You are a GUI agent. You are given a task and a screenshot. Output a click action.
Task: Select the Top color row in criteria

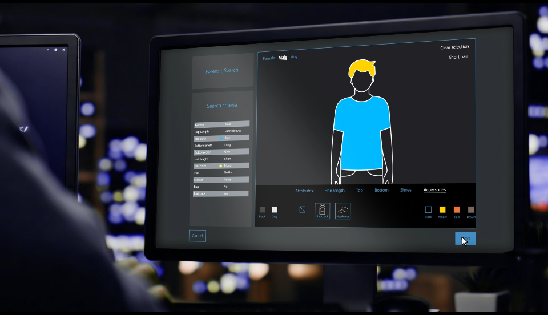[221, 138]
